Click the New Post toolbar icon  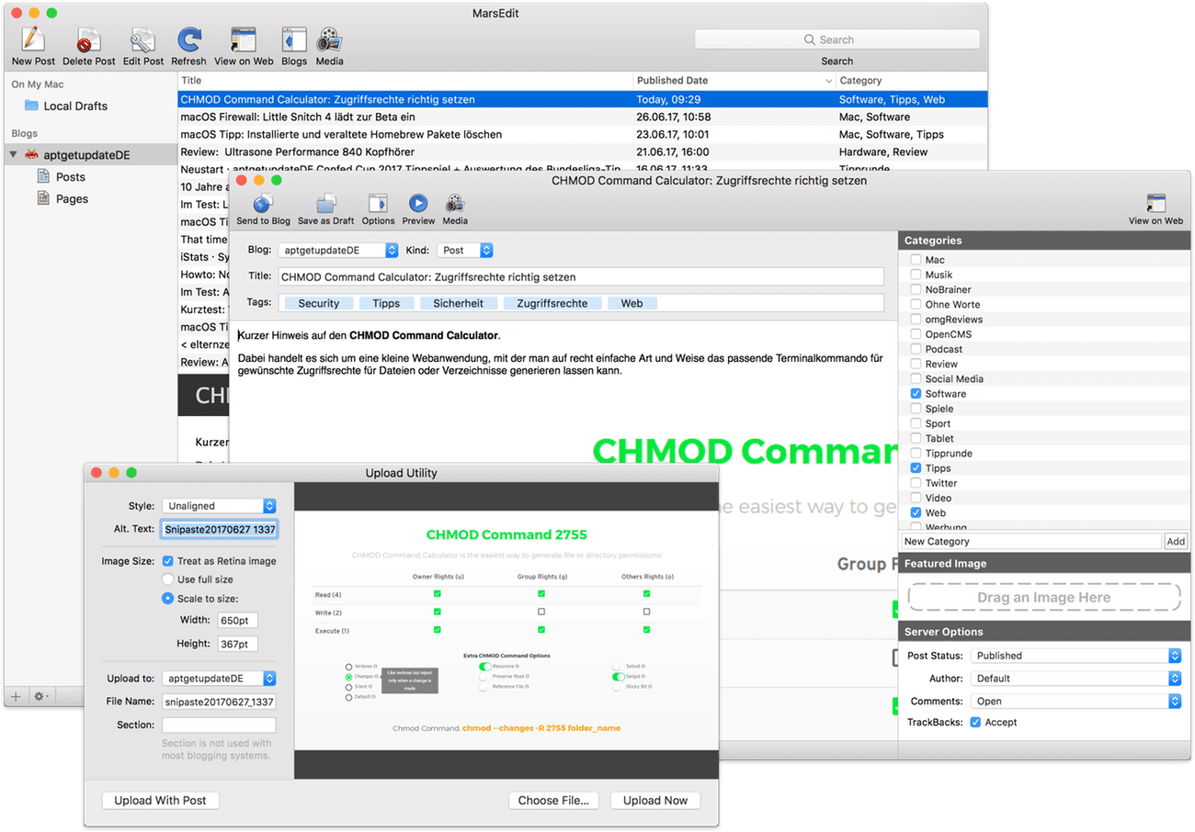pos(33,40)
